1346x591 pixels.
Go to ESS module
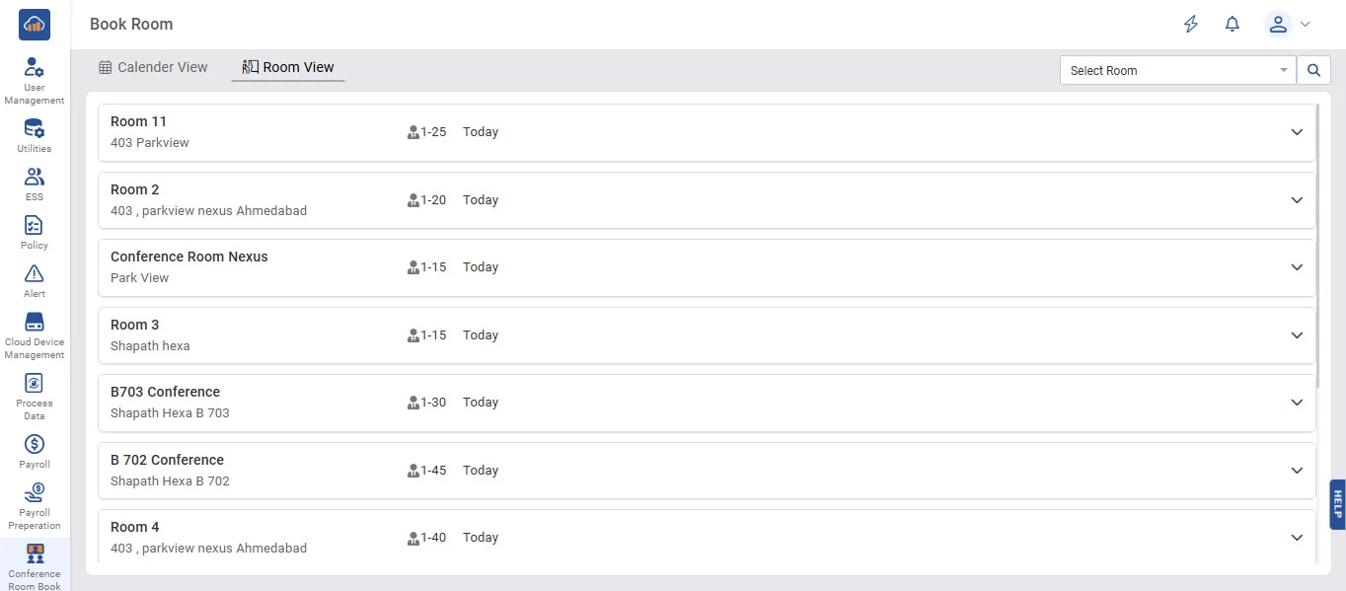[x=35, y=183]
